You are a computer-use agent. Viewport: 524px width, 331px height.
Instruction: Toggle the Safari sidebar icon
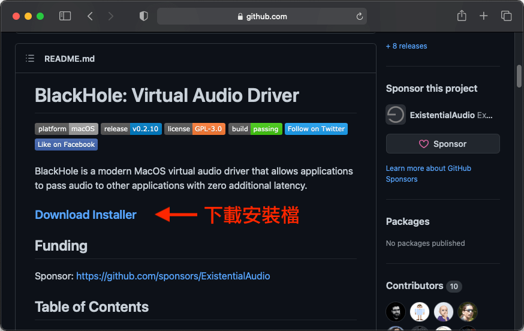65,16
